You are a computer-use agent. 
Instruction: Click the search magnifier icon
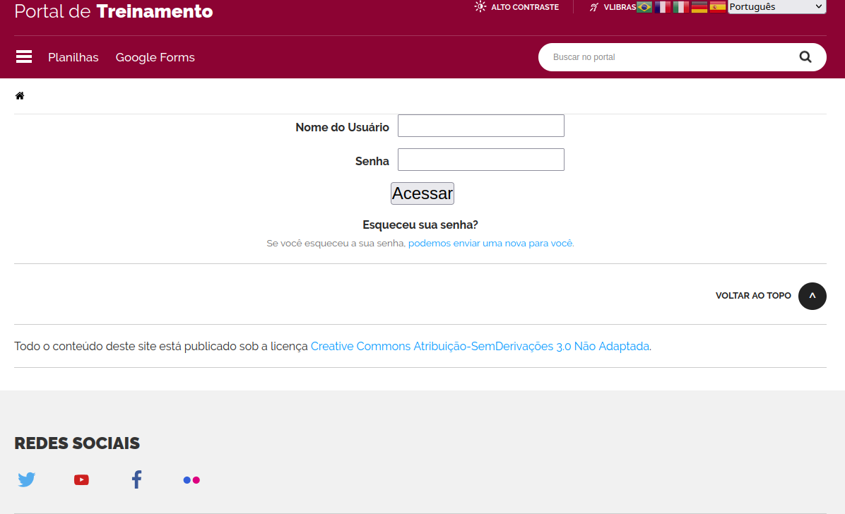pos(805,57)
